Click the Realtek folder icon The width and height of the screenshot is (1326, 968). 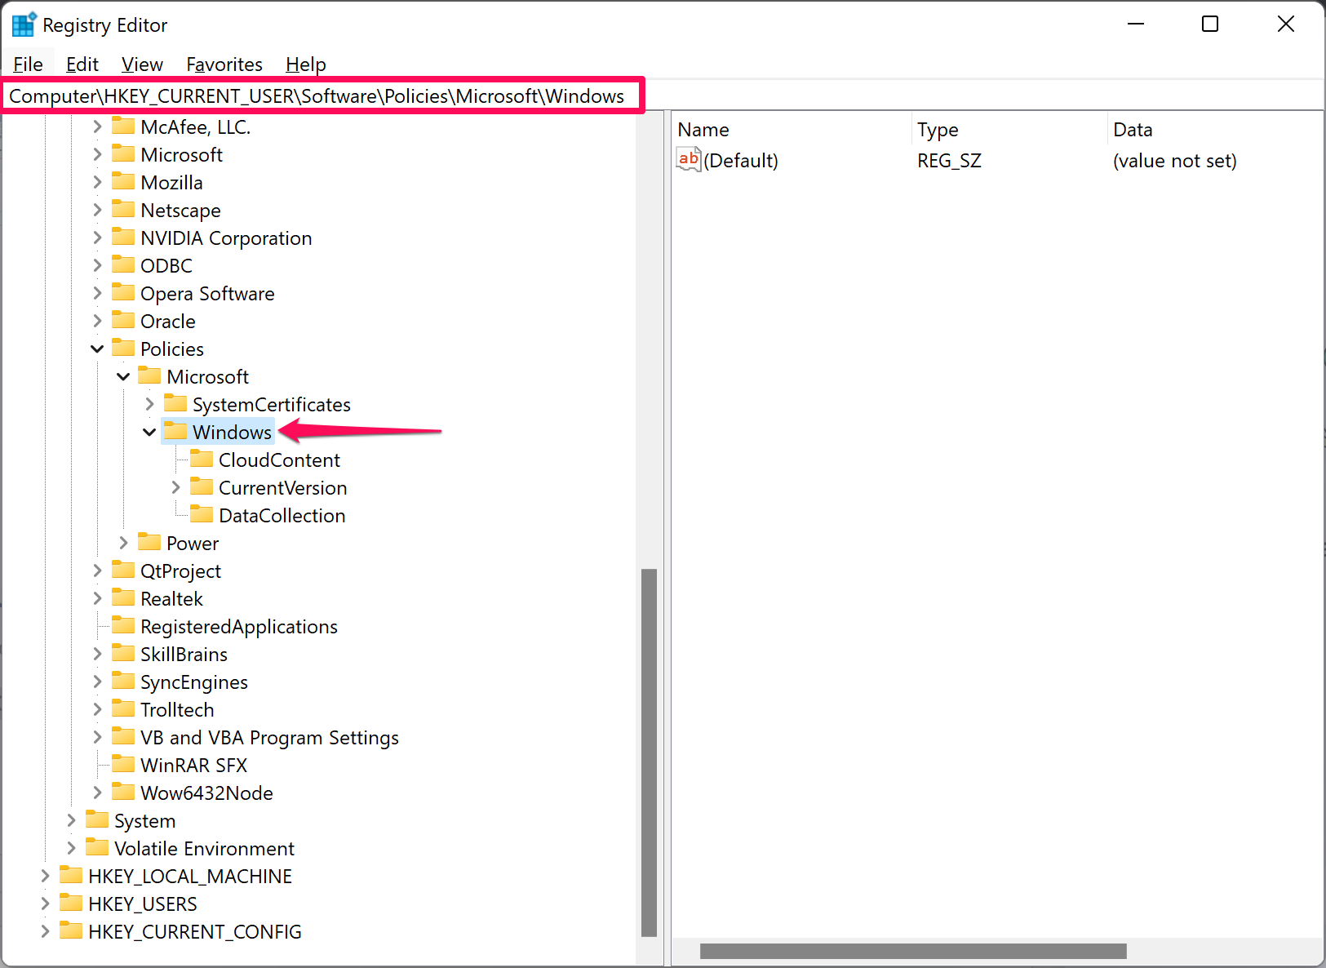click(x=123, y=597)
